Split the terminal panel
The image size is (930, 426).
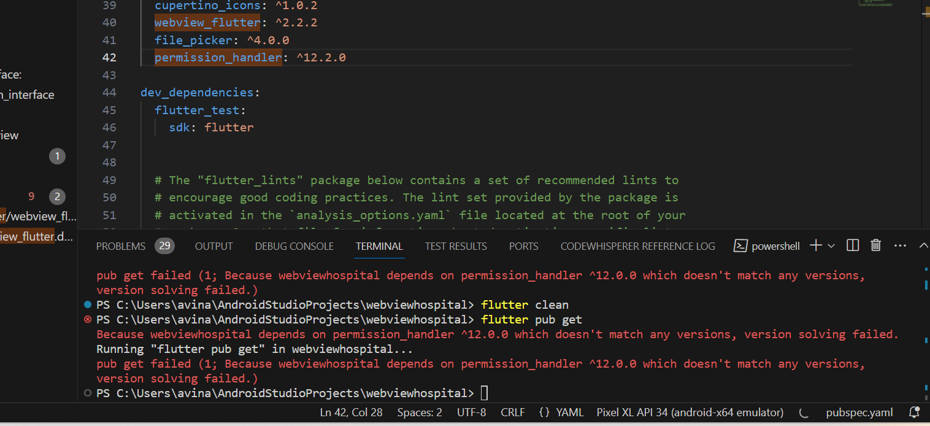tap(853, 246)
